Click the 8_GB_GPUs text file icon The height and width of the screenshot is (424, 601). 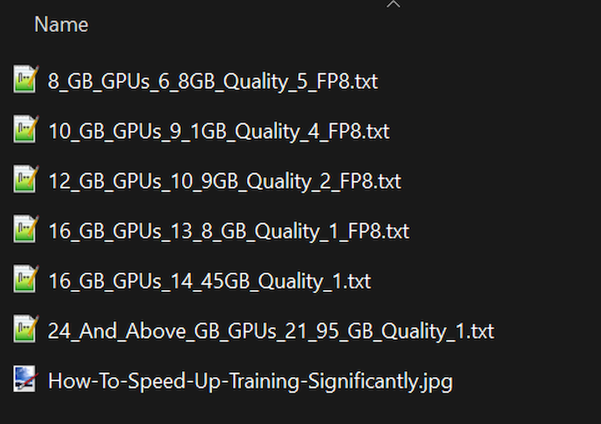[x=26, y=80]
